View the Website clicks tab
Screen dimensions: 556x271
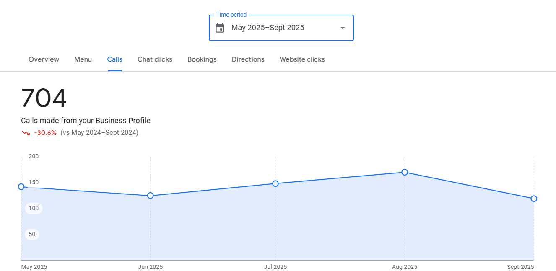302,59
